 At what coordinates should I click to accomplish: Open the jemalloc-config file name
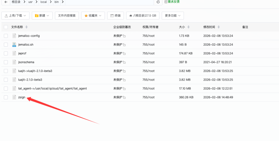tap(29, 36)
